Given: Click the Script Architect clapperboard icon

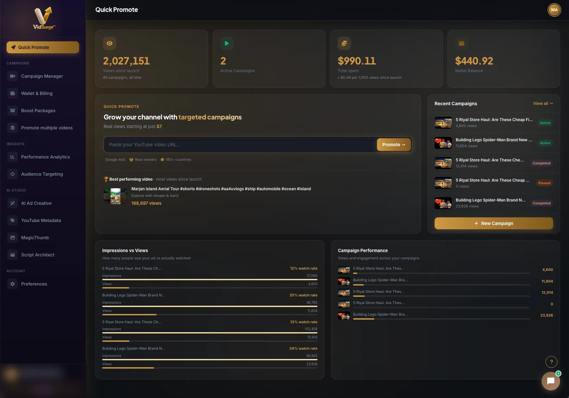Looking at the screenshot, I should 13,255.
